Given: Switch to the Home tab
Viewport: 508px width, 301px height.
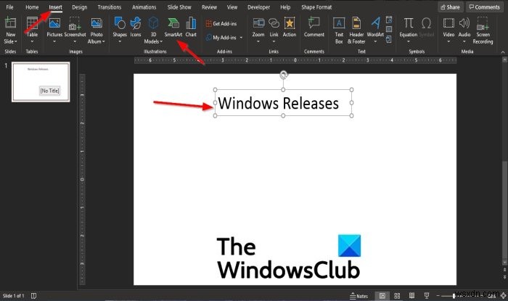Looking at the screenshot, I should click(x=32, y=7).
